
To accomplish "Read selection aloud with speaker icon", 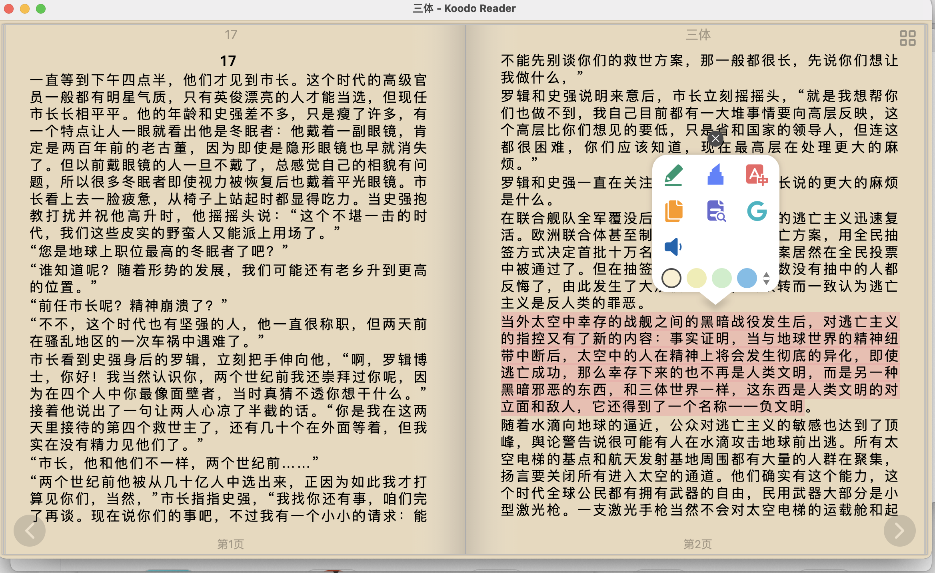I will [673, 247].
